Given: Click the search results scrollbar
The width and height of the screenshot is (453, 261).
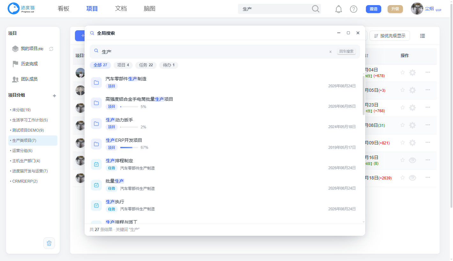Looking at the screenshot, I should click(x=364, y=95).
